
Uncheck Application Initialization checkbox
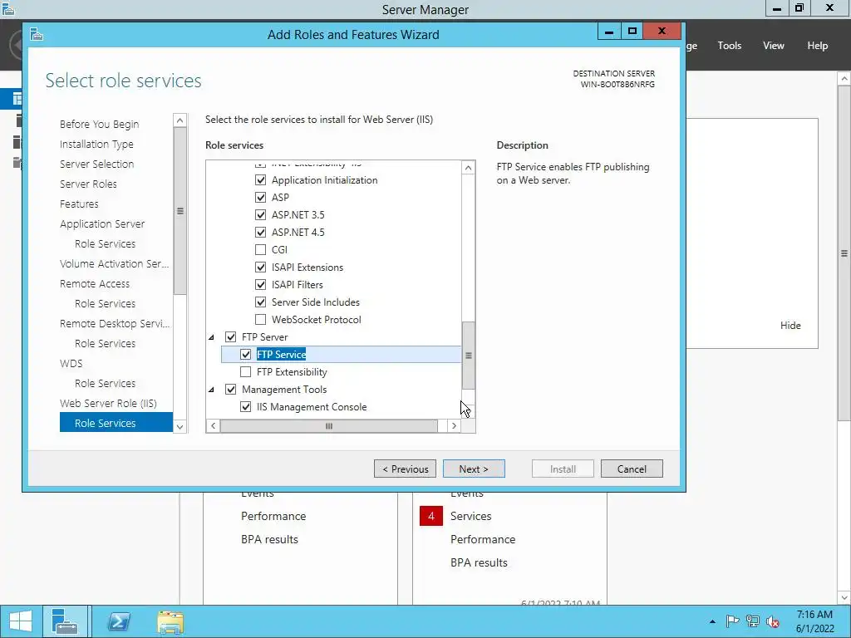tap(260, 180)
